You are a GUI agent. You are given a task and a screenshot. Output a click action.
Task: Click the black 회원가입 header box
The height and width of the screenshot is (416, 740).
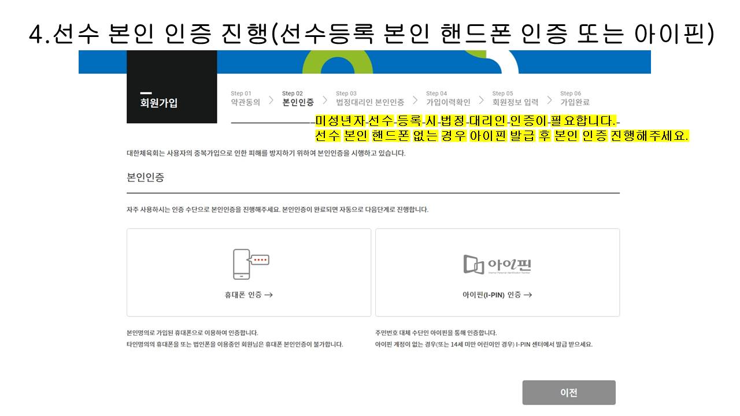(172, 87)
